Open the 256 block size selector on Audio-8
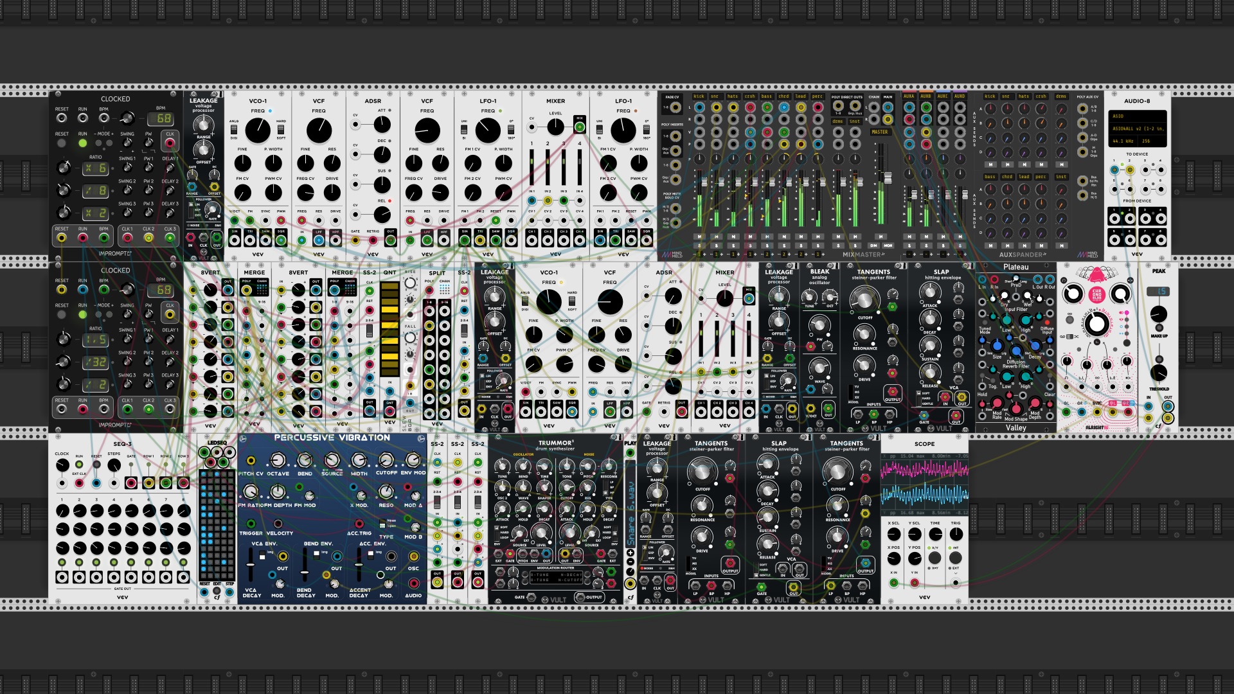 pyautogui.click(x=1152, y=141)
